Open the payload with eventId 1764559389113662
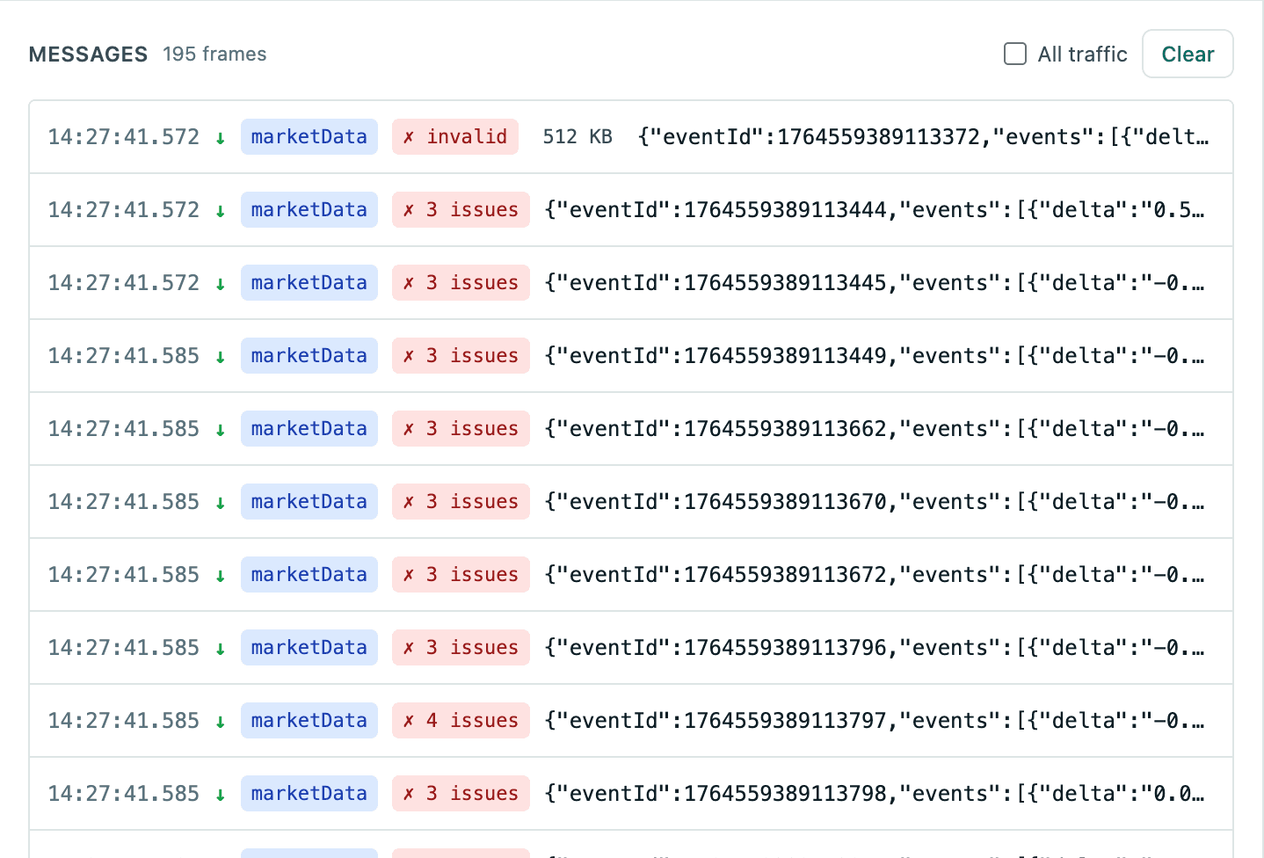Screen dimensions: 1264x858 click(x=875, y=428)
